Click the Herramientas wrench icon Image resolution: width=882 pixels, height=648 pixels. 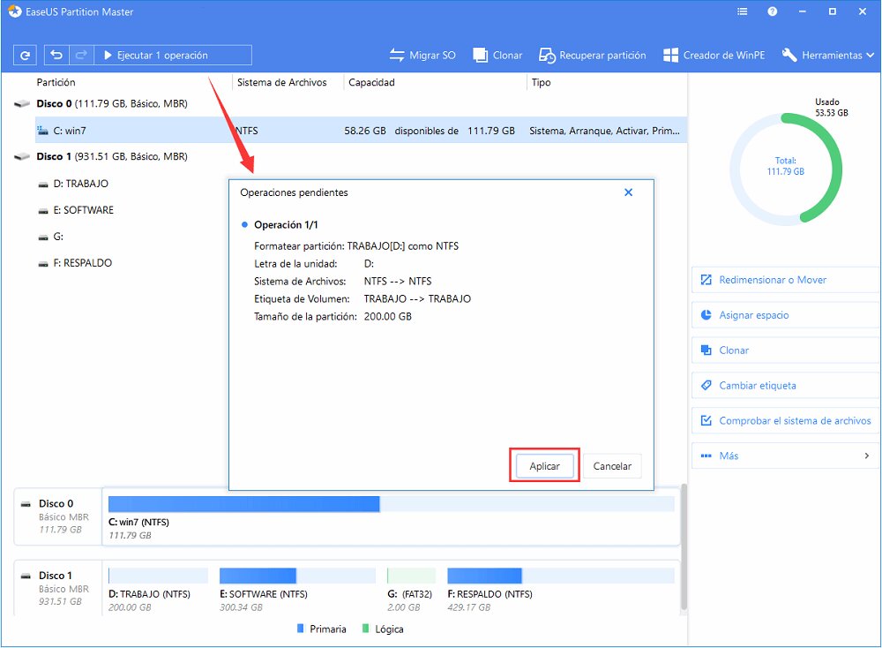pyautogui.click(x=789, y=55)
